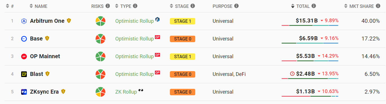Click the info icon next to Purpose header
This screenshot has height=104, width=386.
coord(236,6)
